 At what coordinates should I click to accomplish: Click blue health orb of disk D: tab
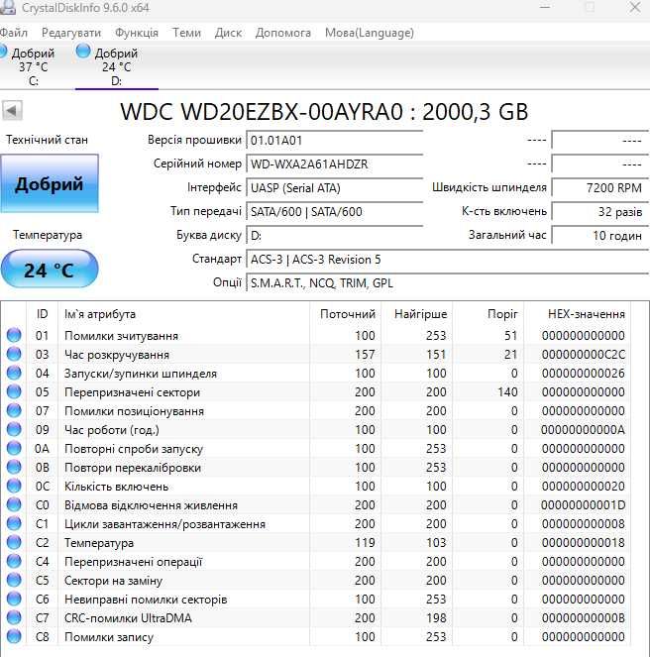(x=83, y=52)
